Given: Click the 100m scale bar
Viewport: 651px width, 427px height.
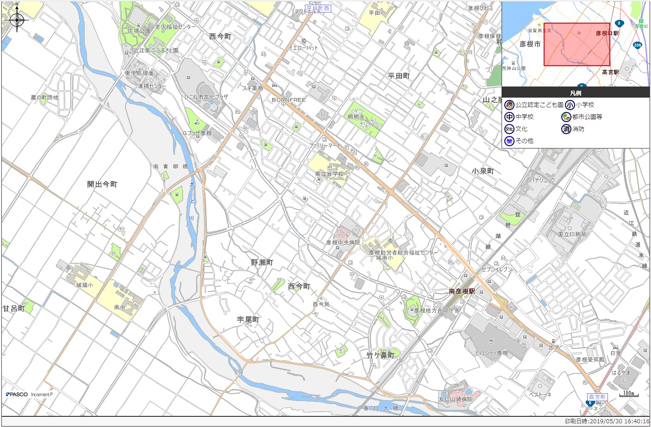Looking at the screenshot, I should pos(628,394).
